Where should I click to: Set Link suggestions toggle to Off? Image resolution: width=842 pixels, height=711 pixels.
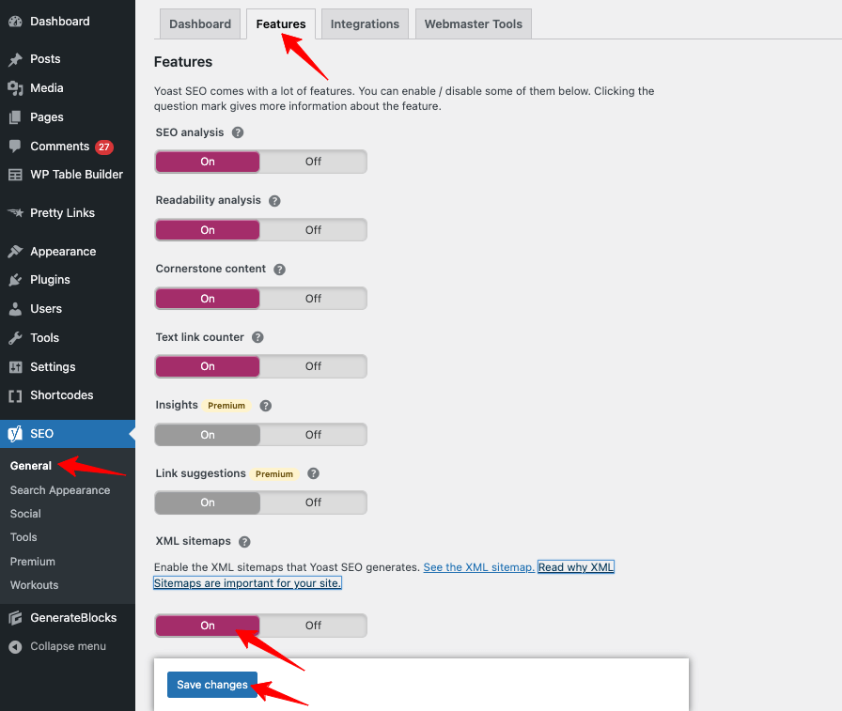(x=313, y=502)
